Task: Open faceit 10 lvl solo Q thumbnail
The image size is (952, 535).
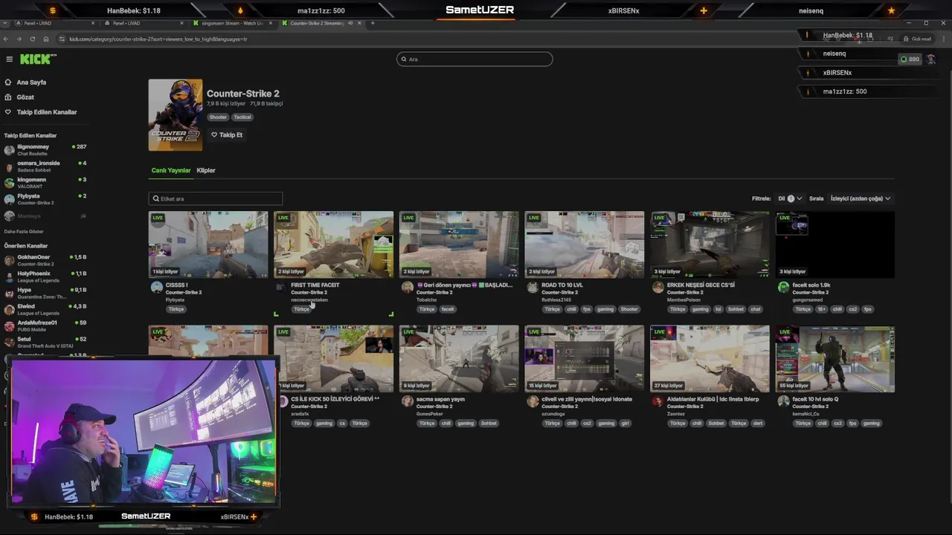Action: (x=835, y=359)
